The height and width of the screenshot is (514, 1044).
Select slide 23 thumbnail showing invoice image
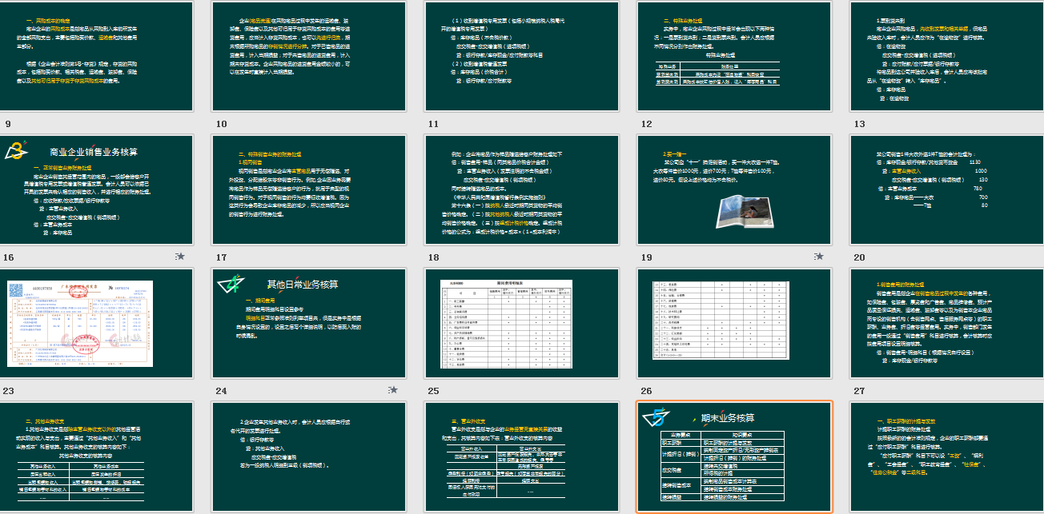tap(98, 323)
